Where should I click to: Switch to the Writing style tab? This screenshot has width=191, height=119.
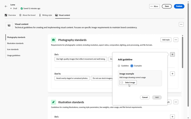[46, 15]
